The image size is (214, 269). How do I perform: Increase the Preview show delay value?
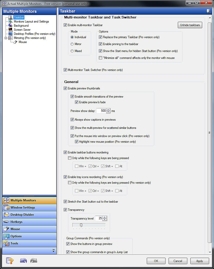(108, 110)
